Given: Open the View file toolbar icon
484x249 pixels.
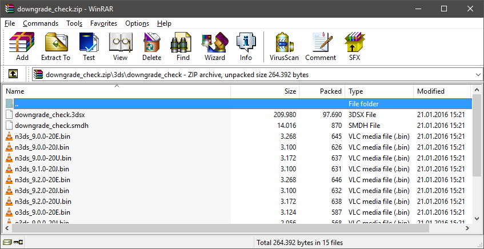Looking at the screenshot, I should 120,46.
